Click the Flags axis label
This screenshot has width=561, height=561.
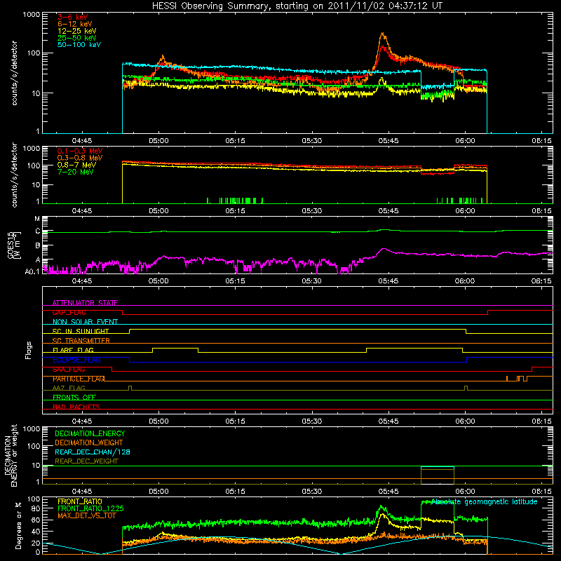[x=29, y=350]
